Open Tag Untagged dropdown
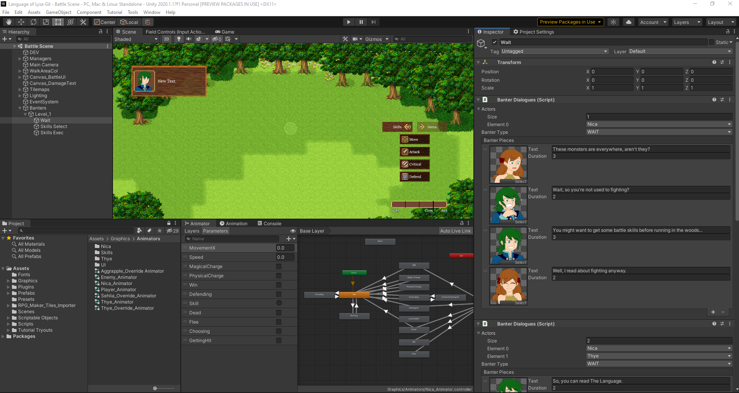The image size is (739, 393). [x=555, y=51]
